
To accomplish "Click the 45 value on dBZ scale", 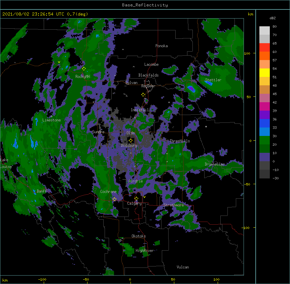I will [x=275, y=94].
